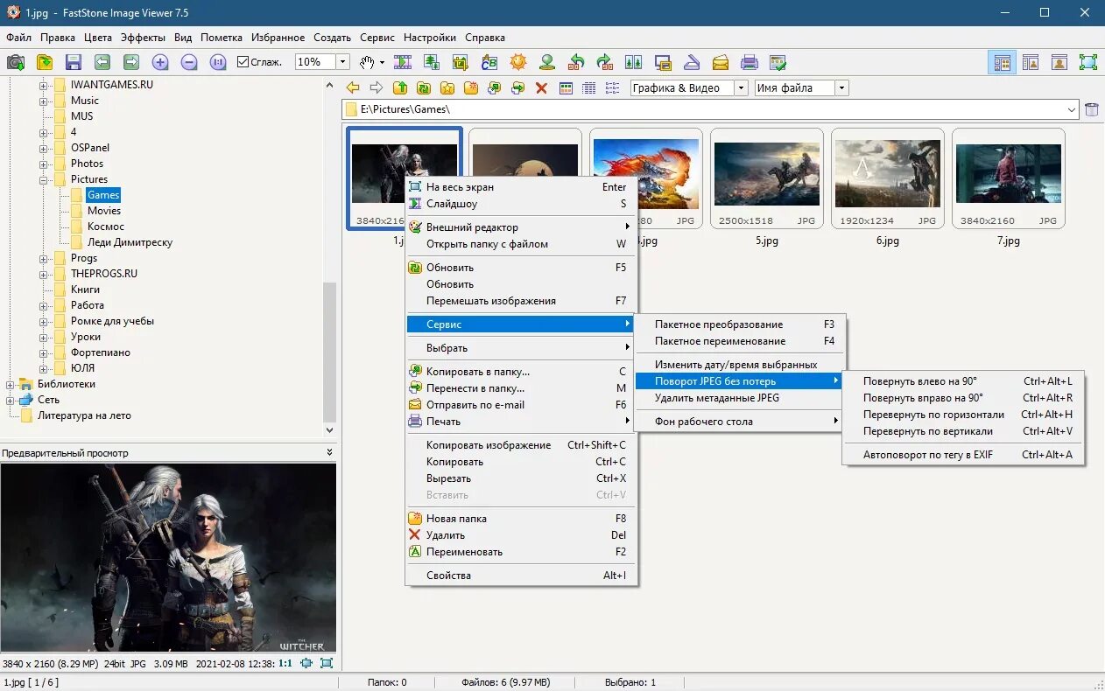Image resolution: width=1105 pixels, height=691 pixels.
Task: Toggle the 1:1 actual size preview button
Action: (285, 664)
